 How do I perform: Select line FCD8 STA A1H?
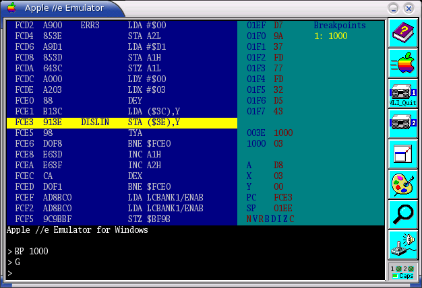[x=122, y=57]
